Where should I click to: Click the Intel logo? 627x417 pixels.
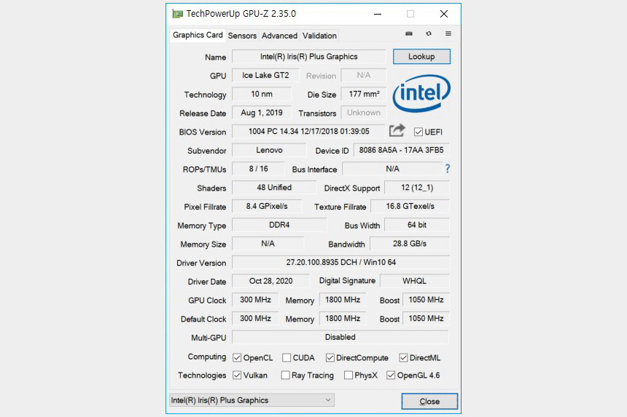tap(421, 93)
